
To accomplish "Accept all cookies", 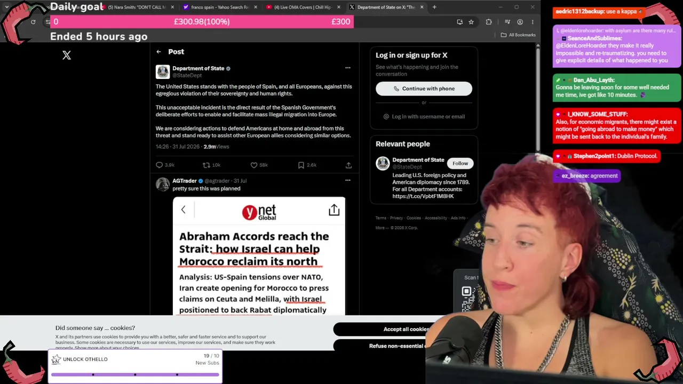I will point(406,329).
